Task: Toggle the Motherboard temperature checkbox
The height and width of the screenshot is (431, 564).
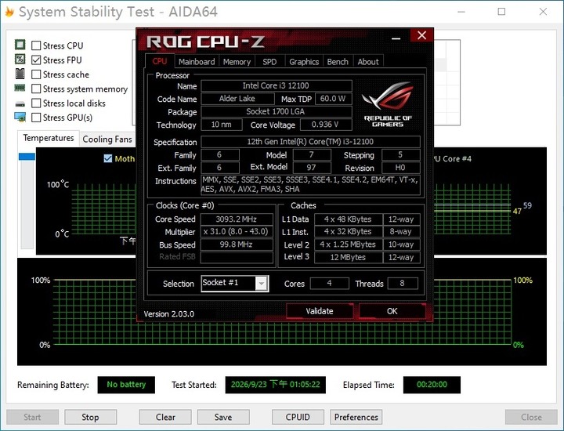Action: click(x=108, y=158)
